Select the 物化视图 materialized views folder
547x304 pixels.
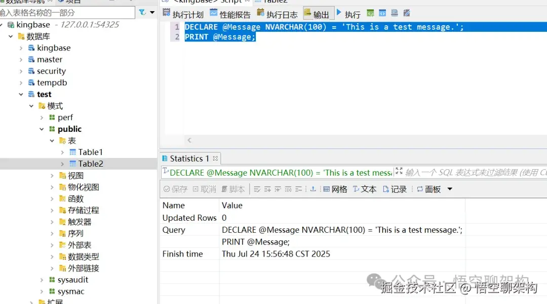84,187
